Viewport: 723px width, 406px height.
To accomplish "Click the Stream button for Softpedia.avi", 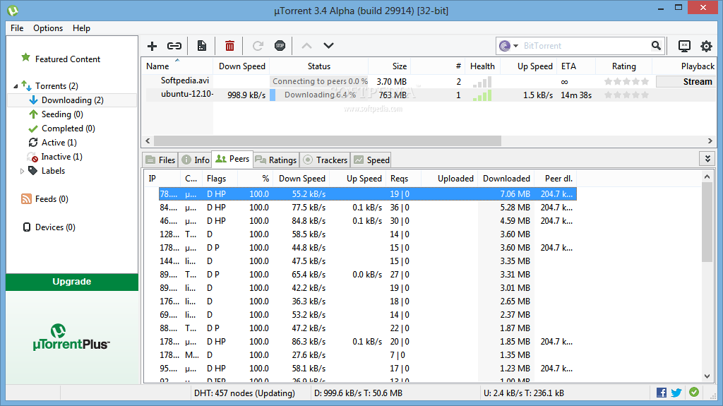I will click(x=686, y=82).
